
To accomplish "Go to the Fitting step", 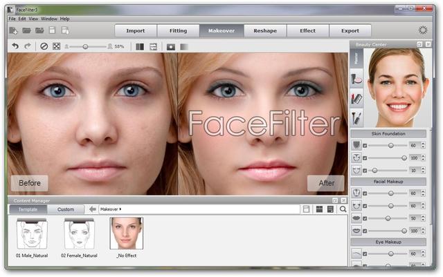I will pos(179,30).
